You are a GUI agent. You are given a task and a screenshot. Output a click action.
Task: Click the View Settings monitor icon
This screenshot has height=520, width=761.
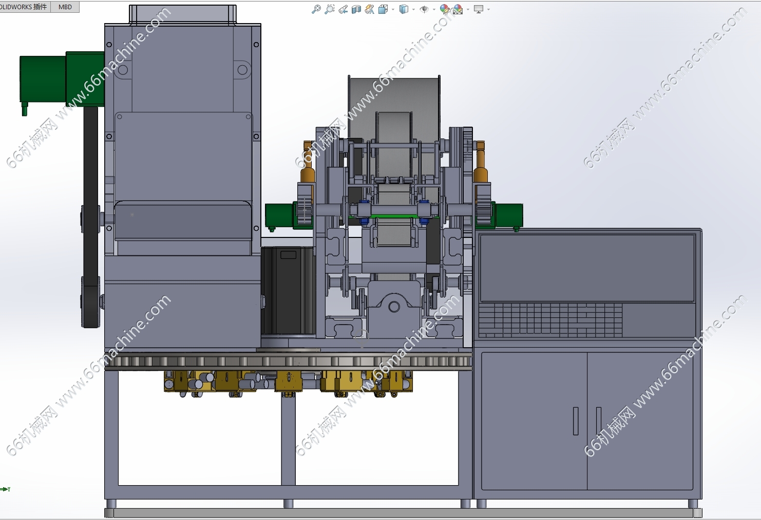(479, 9)
